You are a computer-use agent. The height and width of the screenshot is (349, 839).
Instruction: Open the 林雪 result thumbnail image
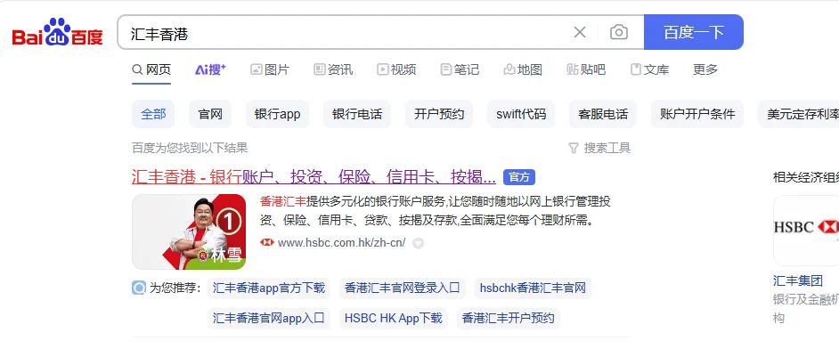click(x=189, y=231)
